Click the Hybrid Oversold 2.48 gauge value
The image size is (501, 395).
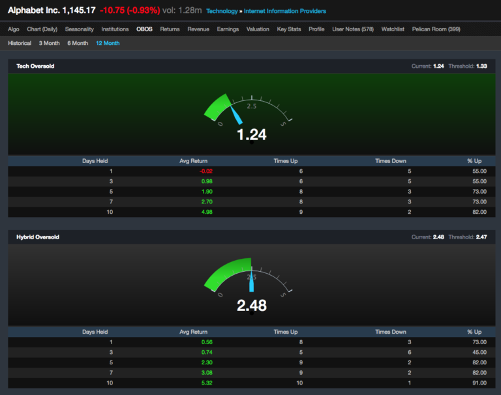click(x=252, y=305)
